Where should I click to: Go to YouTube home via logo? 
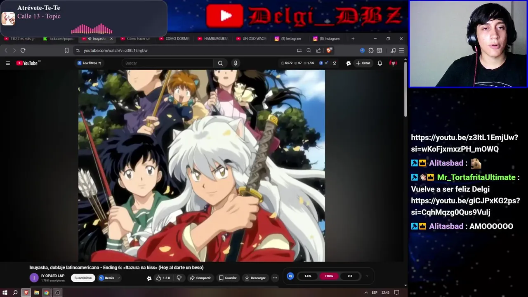pyautogui.click(x=28, y=63)
